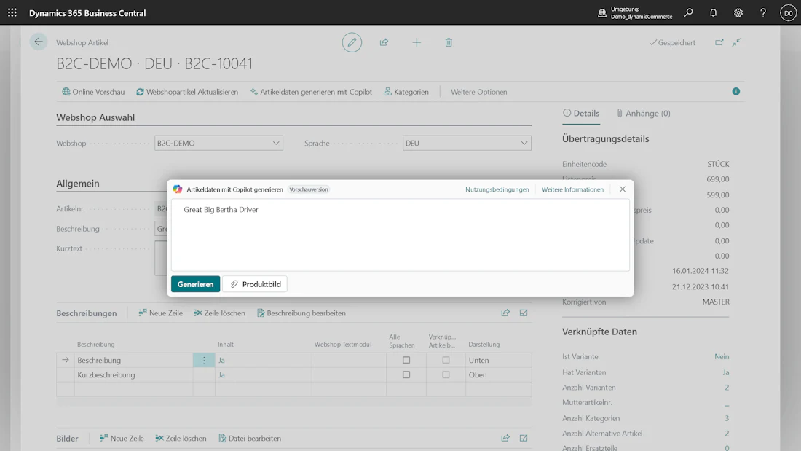Viewport: 801px width, 451px height.
Task: Click the environment icon near Demo_dynamicCommerce
Action: click(x=602, y=13)
